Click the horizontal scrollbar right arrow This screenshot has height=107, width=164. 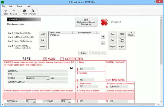159,104
